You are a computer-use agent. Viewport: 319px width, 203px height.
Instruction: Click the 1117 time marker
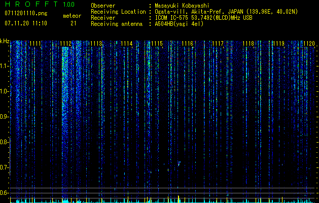click(218, 44)
